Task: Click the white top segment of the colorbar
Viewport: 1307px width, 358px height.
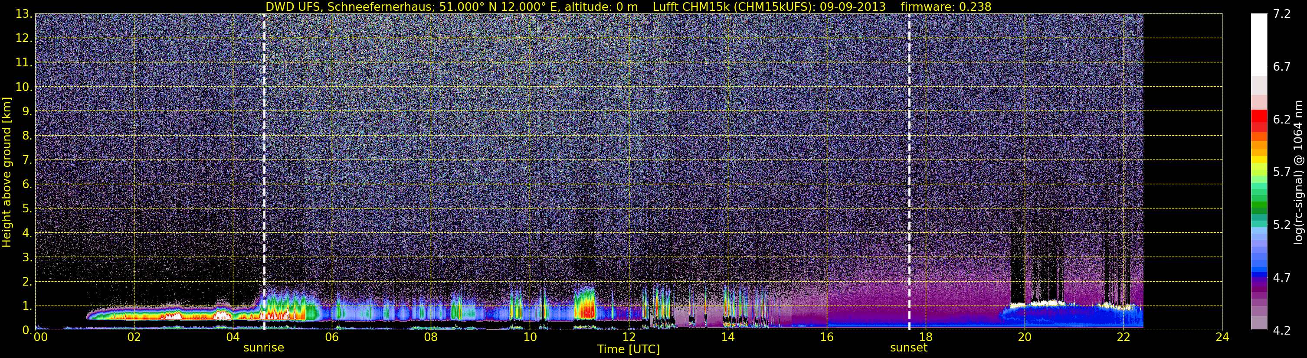Action: [1259, 45]
